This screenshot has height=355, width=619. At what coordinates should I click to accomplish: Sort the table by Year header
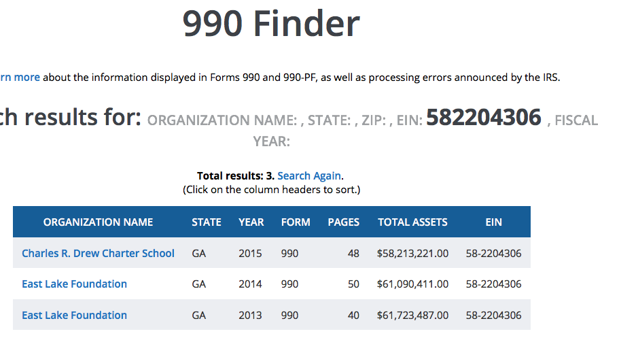251,222
